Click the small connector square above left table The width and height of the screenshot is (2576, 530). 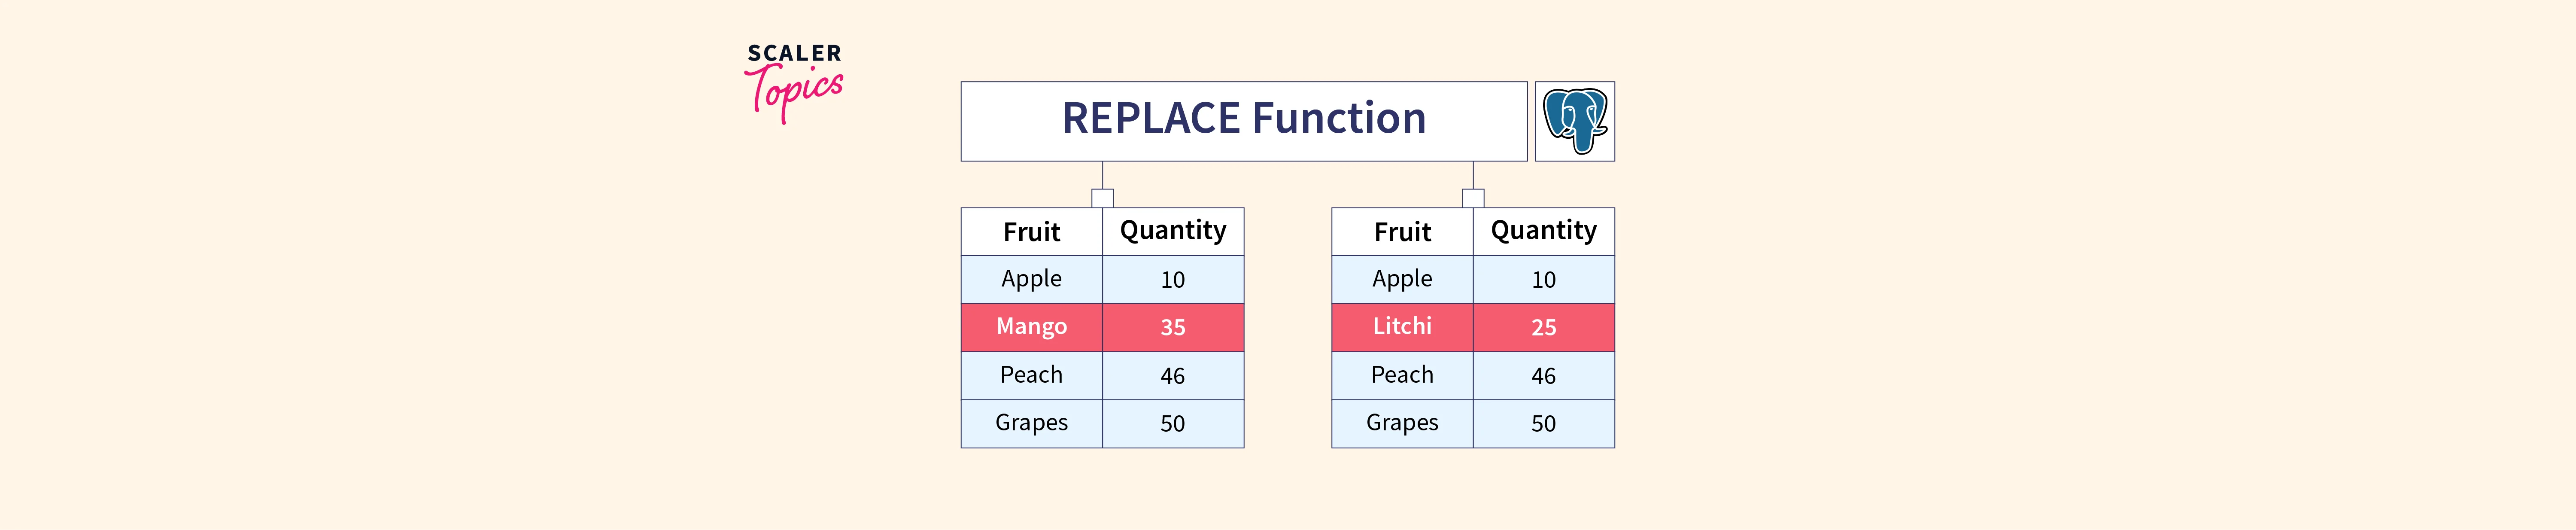tap(1102, 198)
